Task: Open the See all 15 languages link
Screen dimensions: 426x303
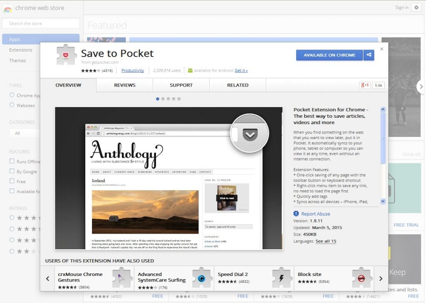Action: [x=326, y=241]
